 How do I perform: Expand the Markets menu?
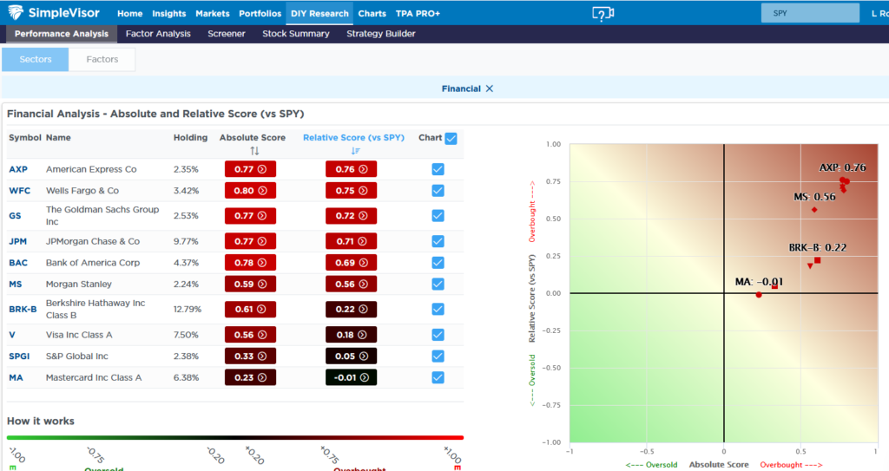point(213,14)
